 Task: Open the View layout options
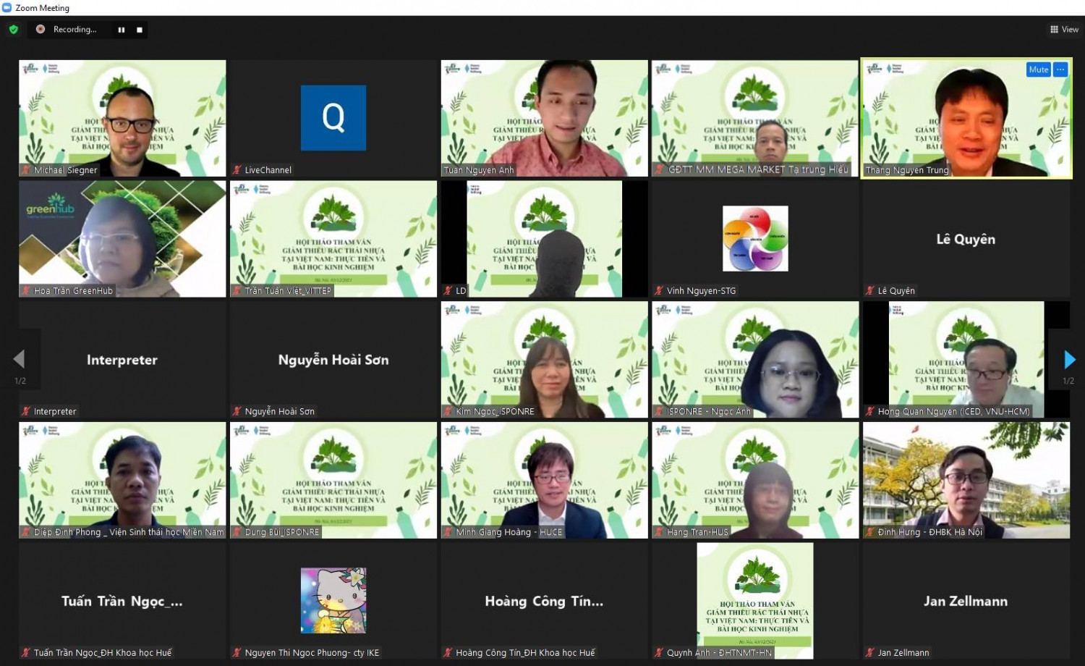click(x=1064, y=30)
